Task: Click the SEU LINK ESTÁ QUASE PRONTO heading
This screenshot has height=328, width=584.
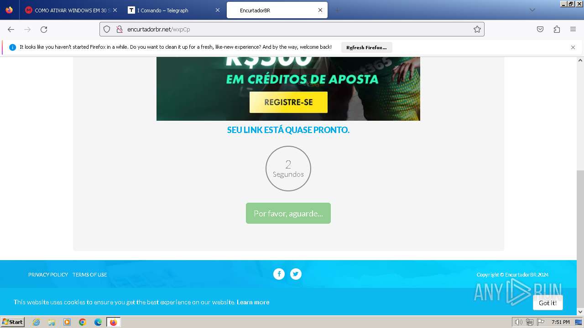Action: point(288,130)
